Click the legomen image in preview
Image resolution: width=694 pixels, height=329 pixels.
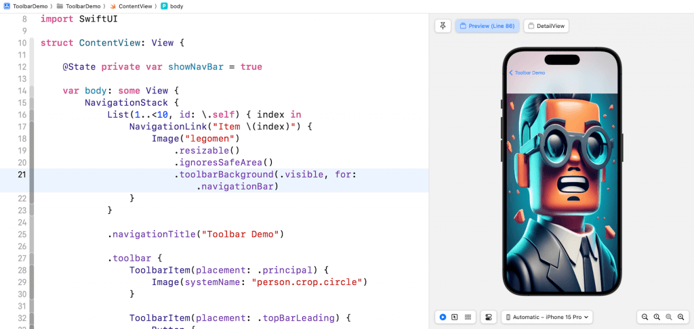point(562,196)
